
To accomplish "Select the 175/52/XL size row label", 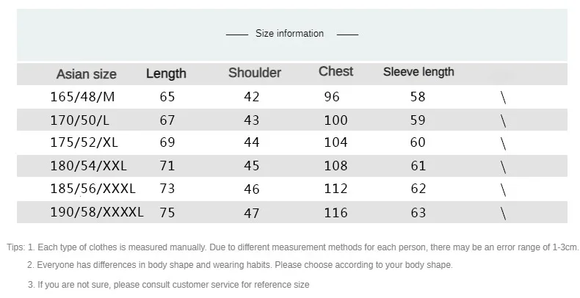I will [x=84, y=142].
